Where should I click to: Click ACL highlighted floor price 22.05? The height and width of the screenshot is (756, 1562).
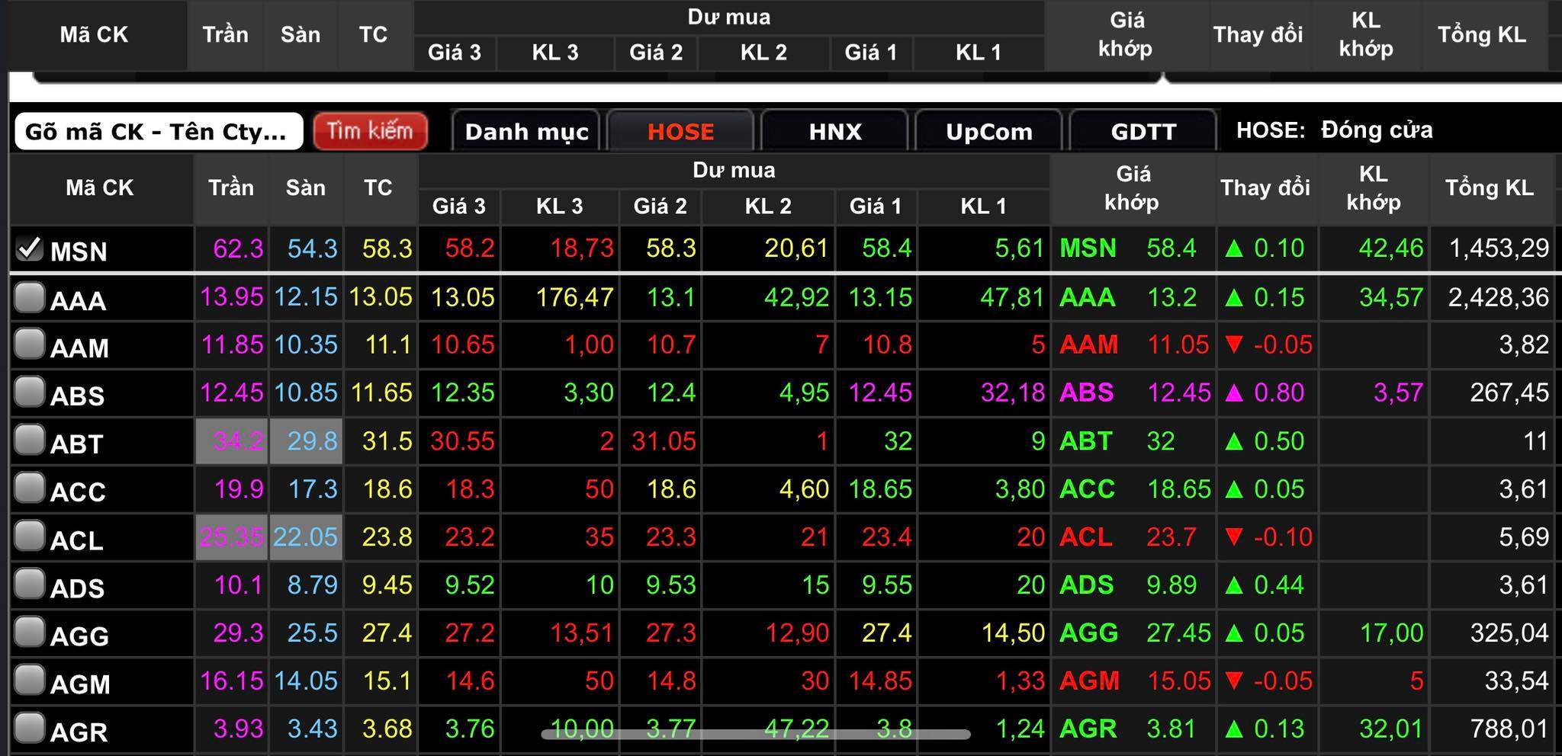pyautogui.click(x=306, y=537)
